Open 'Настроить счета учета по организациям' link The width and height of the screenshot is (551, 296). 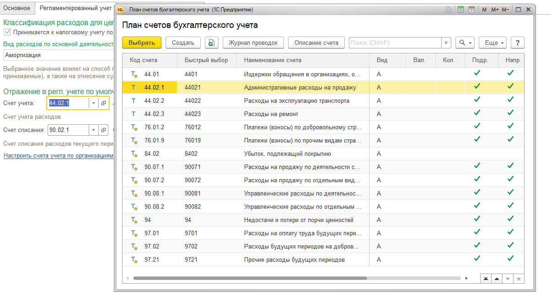click(58, 156)
